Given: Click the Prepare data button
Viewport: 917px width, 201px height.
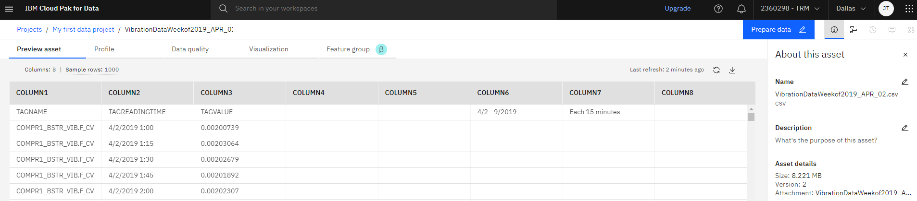Looking at the screenshot, I should [x=778, y=30].
